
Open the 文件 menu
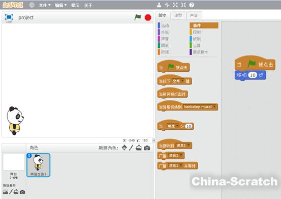[45, 5]
